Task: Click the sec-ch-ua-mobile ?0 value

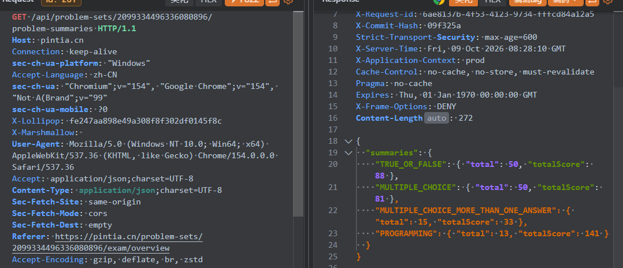Action: pyautogui.click(x=102, y=109)
